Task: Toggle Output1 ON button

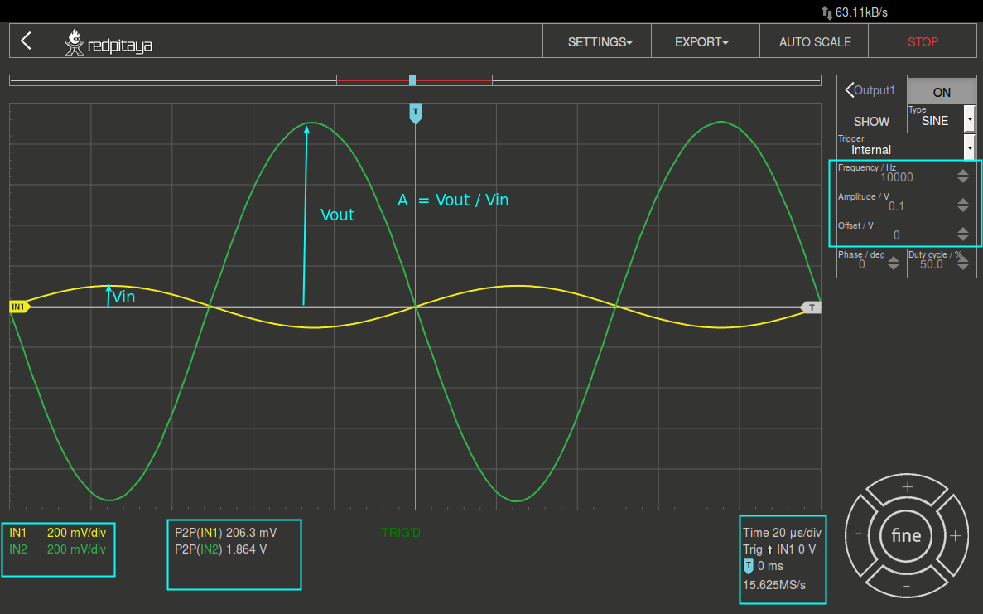Action: coord(942,92)
